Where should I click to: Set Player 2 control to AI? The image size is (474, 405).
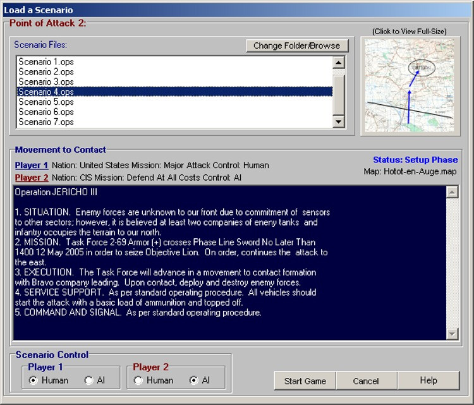click(194, 380)
